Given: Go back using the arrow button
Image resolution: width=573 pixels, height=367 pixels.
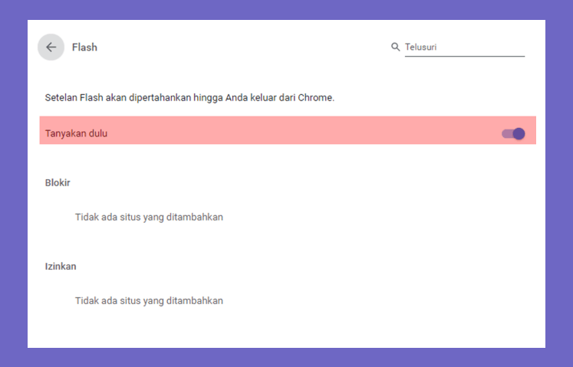Looking at the screenshot, I should [x=51, y=47].
